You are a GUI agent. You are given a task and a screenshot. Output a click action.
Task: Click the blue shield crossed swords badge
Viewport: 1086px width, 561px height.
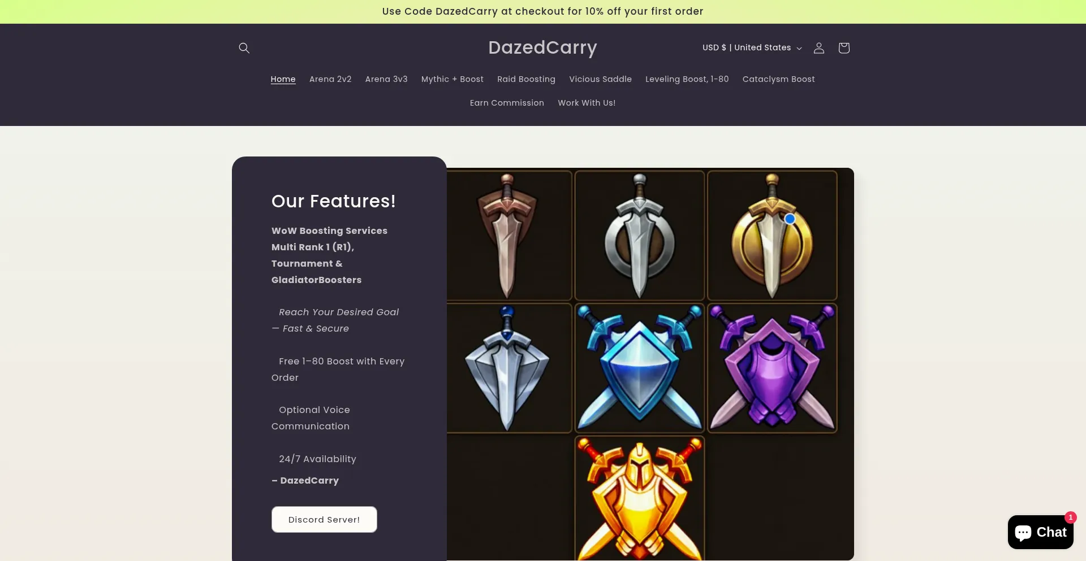click(640, 368)
